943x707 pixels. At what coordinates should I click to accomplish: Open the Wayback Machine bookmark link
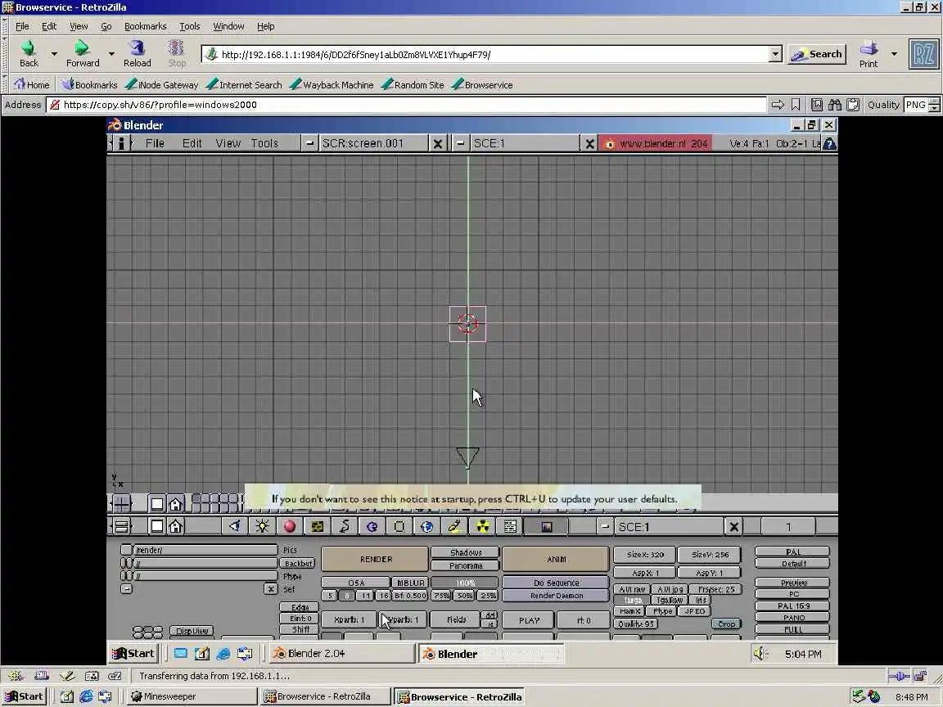click(332, 85)
